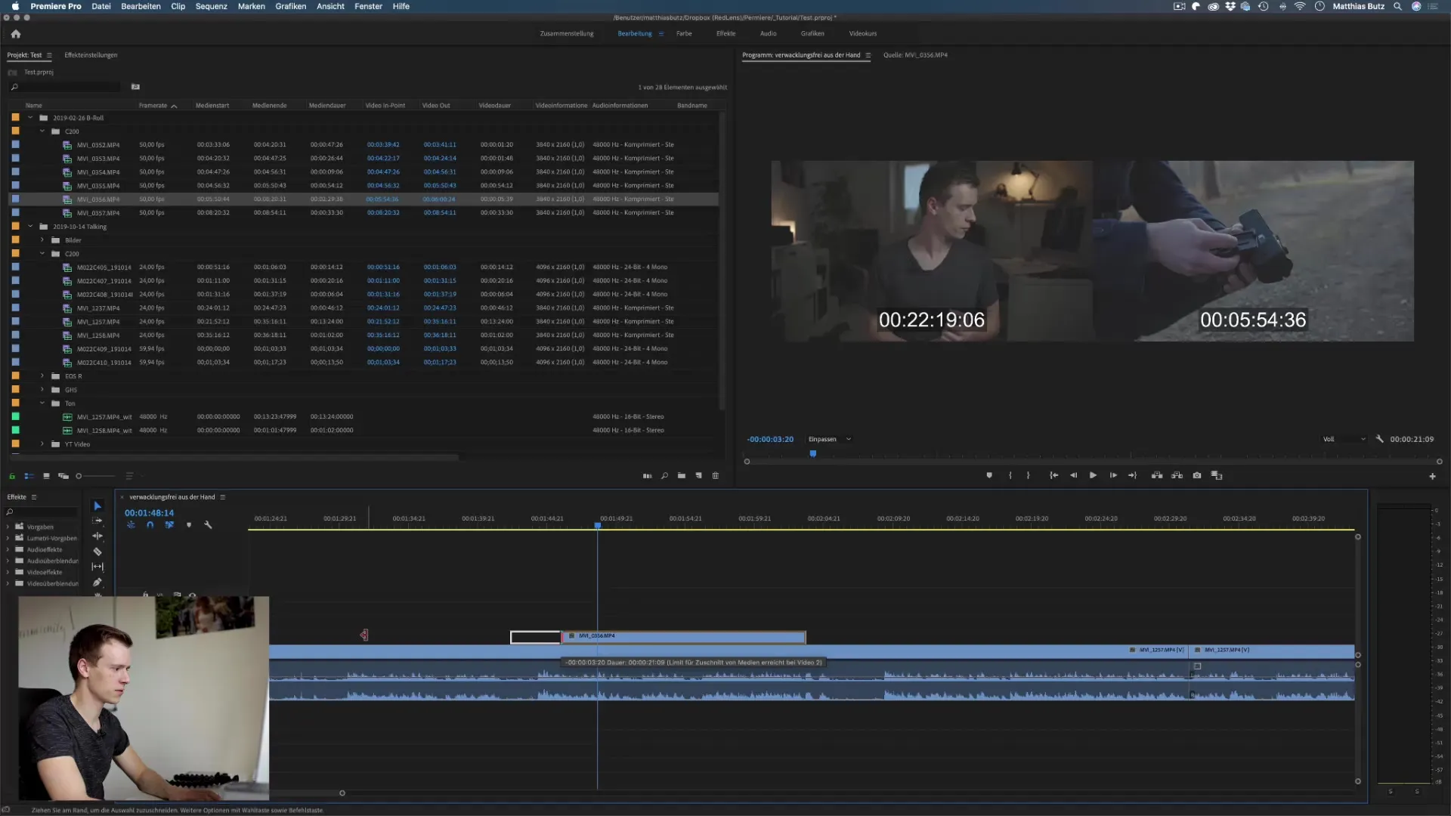Create new bin from search icon
This screenshot has width=1451, height=816.
pyautogui.click(x=135, y=87)
